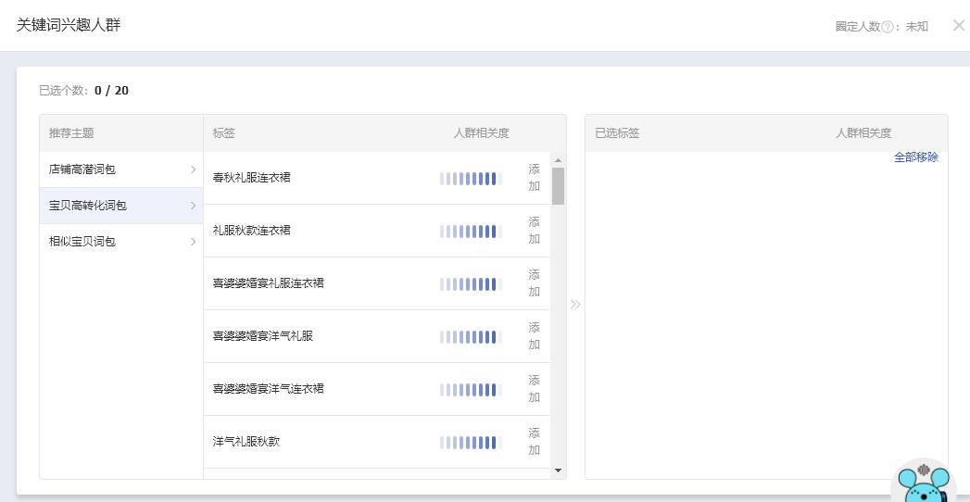Click the 推荐主题 column header
970x502 pixels.
[71, 133]
